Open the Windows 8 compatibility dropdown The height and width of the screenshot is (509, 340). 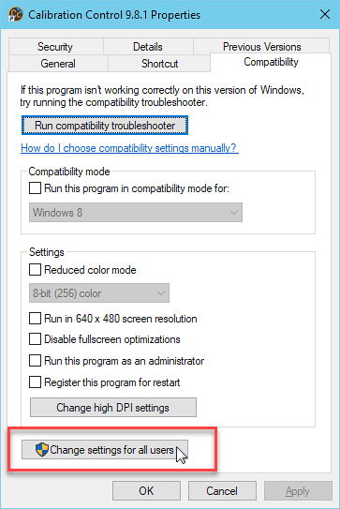tap(136, 213)
